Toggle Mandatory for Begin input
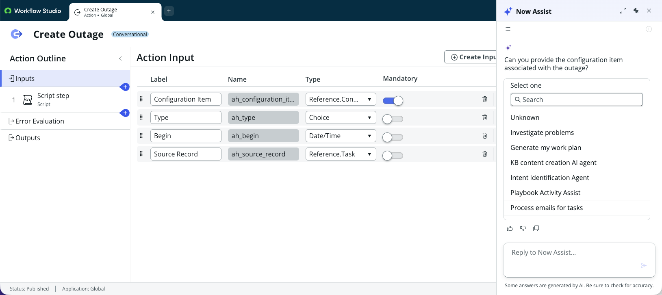Viewport: 662px width, 295px height. (393, 137)
